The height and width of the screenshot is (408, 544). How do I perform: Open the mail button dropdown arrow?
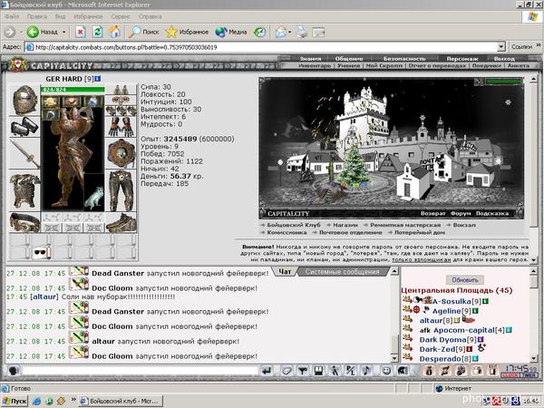coord(290,32)
